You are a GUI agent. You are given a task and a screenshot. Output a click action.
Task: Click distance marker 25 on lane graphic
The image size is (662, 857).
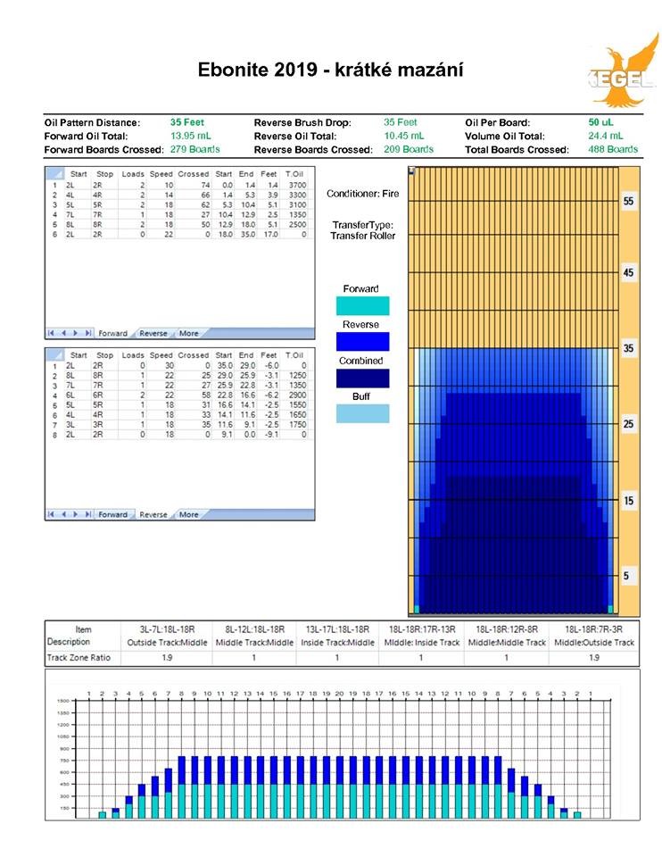[629, 423]
